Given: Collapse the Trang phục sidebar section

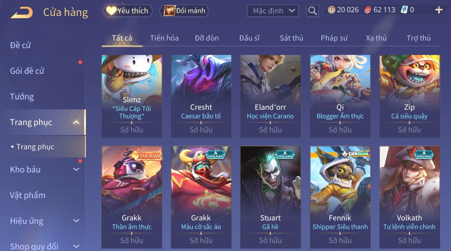Looking at the screenshot, I should [76, 122].
